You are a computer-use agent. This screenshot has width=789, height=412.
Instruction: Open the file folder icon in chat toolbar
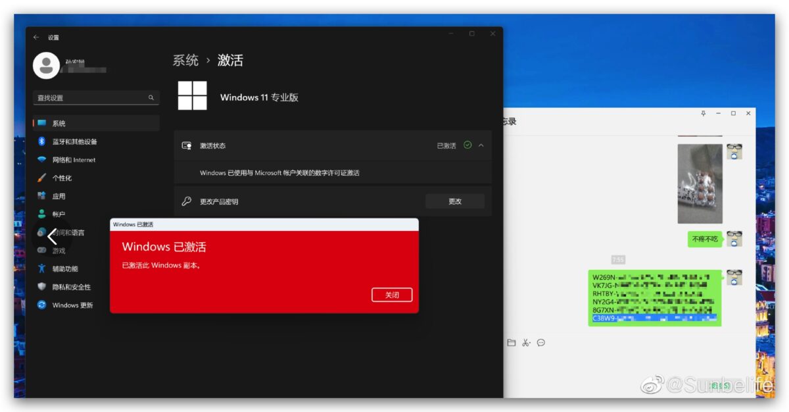coord(512,342)
